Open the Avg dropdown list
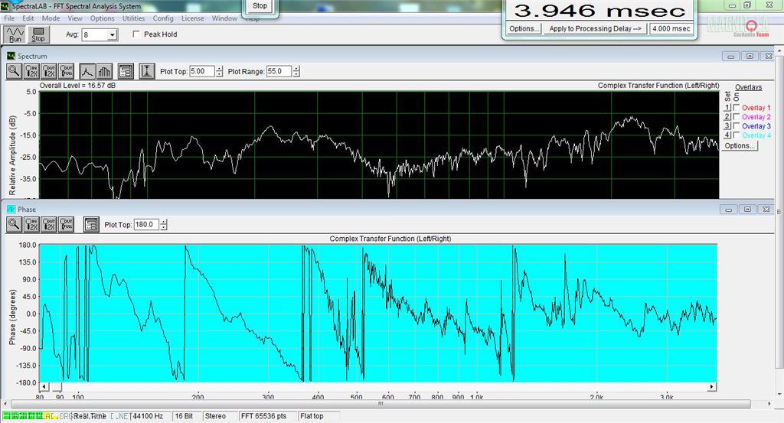784x423 pixels. 113,35
